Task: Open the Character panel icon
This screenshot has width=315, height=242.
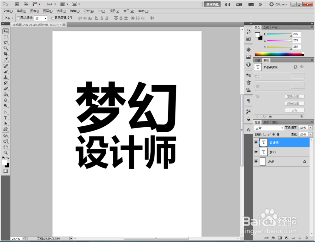Action: [249, 130]
